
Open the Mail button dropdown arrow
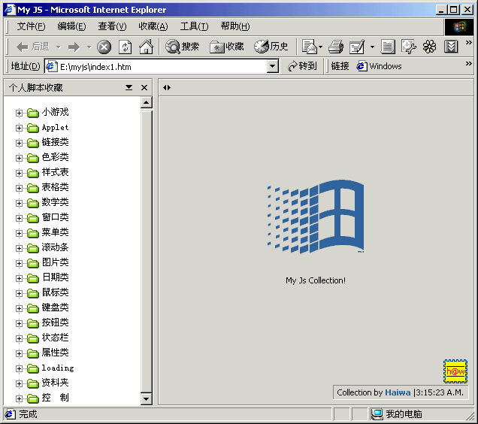pyautogui.click(x=320, y=47)
